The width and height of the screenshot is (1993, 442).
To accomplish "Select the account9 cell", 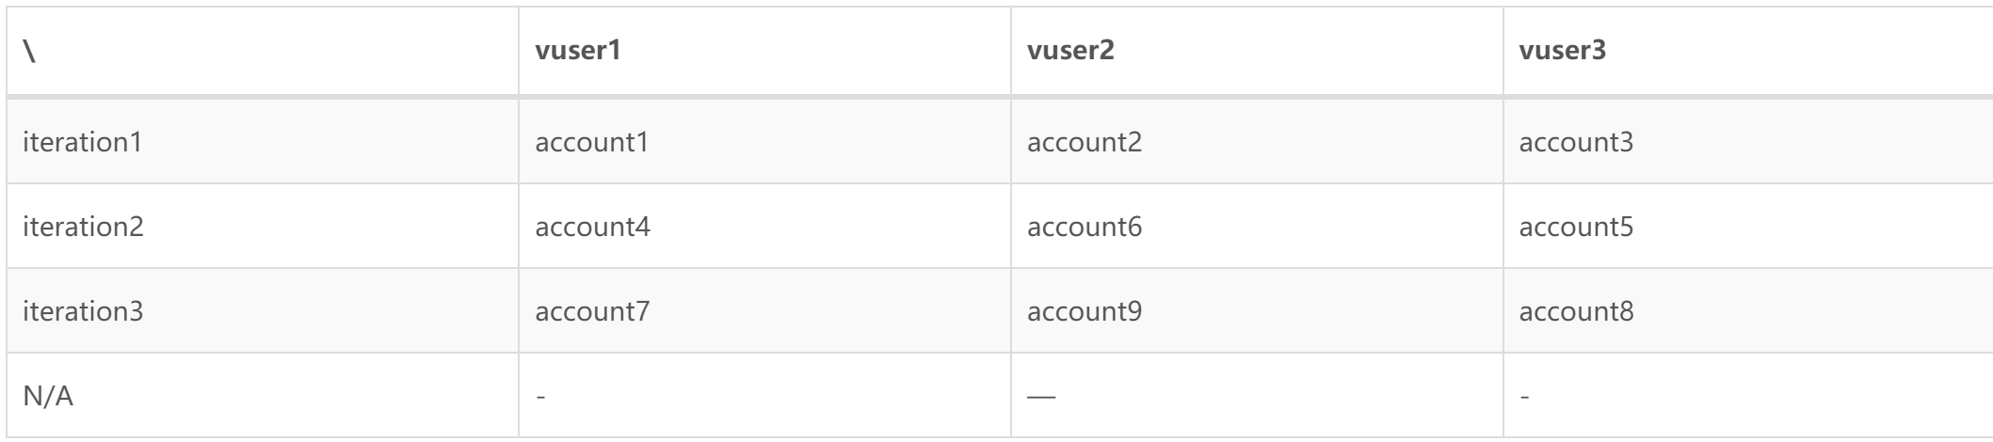I will pyautogui.click(x=1085, y=311).
